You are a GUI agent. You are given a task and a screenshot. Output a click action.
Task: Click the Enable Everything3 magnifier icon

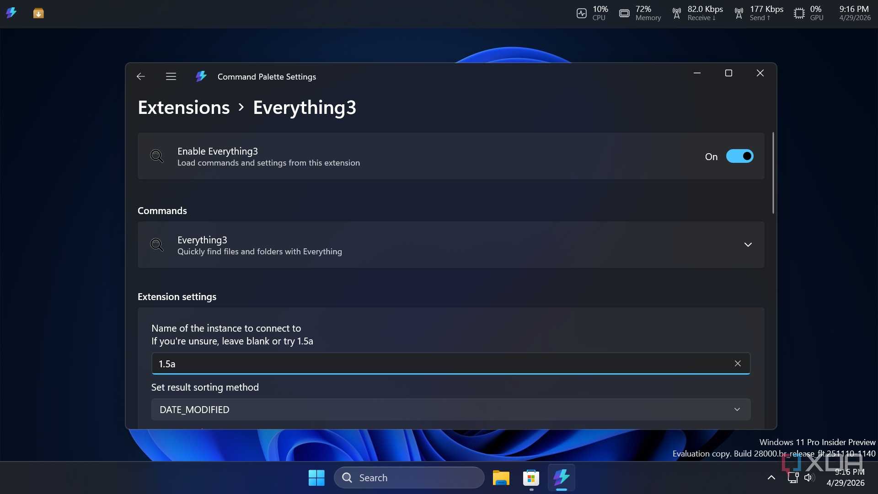tap(157, 156)
